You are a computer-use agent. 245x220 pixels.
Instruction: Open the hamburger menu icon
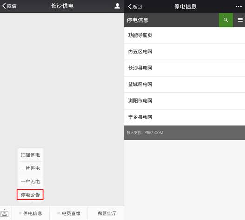(x=240, y=20)
